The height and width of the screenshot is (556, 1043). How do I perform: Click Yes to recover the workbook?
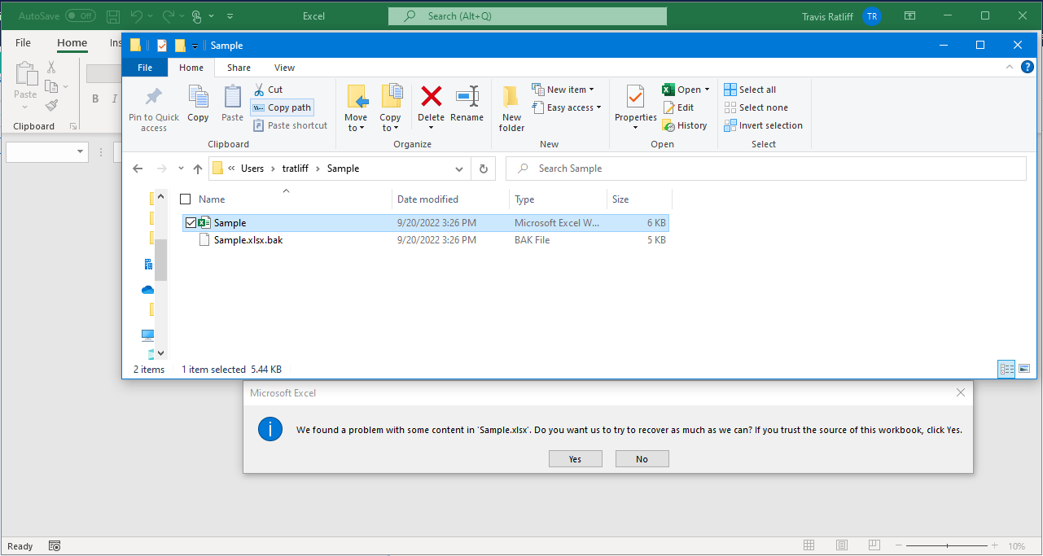tap(575, 458)
